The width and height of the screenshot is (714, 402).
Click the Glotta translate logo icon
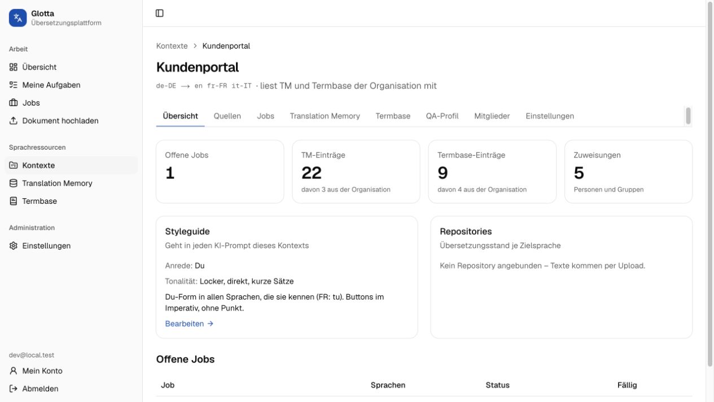point(17,18)
